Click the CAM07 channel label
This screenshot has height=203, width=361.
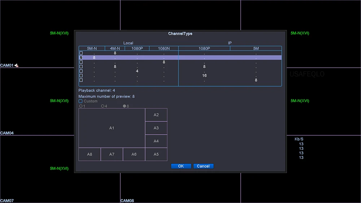point(7,201)
